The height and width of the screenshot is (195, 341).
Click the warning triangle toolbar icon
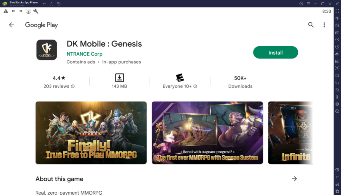pos(6,11)
